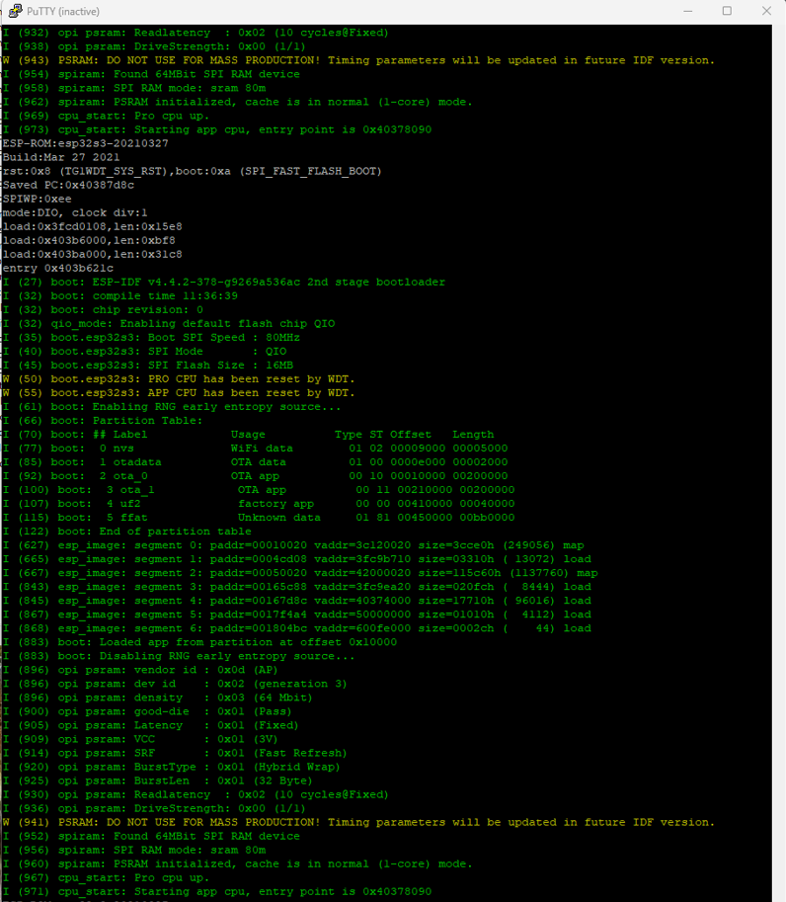The image size is (786, 902).
Task: Click '(973) cpu_start: Starting app cpu' line
Action: point(217,129)
